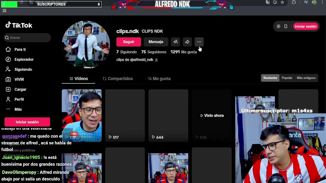Image resolution: width=326 pixels, height=183 pixels.
Task: Open the video with 277 views
Action: pos(81,115)
